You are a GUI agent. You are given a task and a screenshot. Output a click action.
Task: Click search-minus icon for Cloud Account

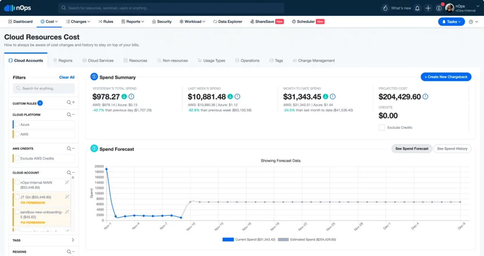[71, 173]
